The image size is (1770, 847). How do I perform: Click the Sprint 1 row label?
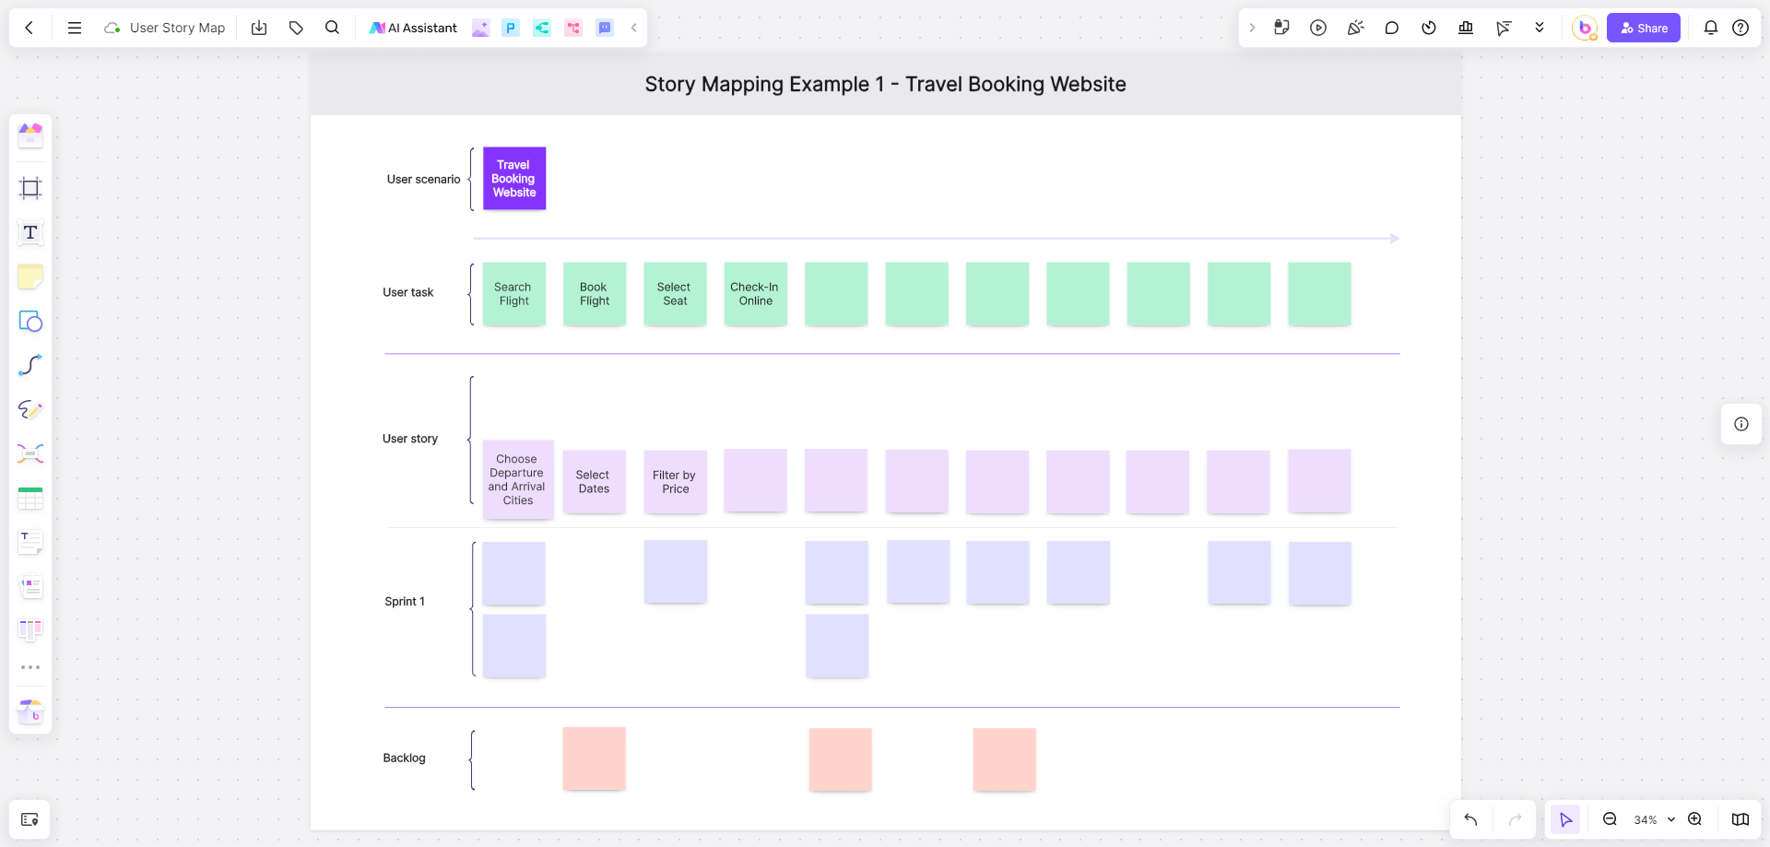click(405, 601)
